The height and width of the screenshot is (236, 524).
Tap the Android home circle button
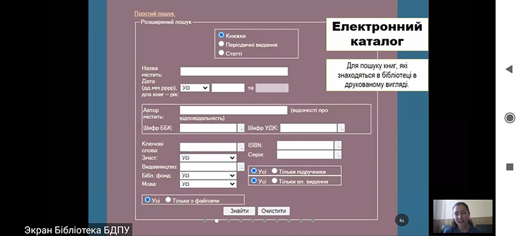[510, 117]
